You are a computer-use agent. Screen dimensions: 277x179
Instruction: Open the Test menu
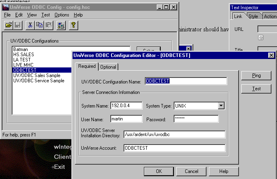[46, 15]
